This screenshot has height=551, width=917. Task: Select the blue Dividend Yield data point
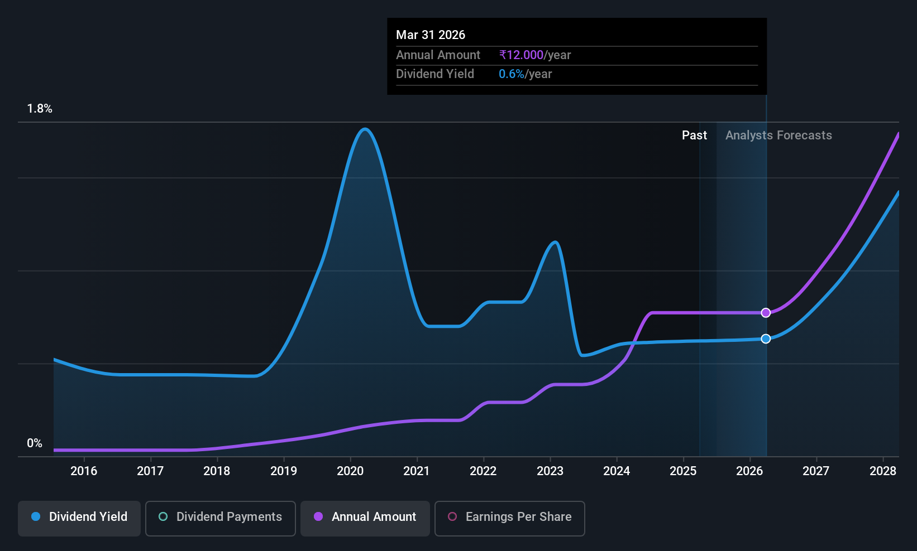click(766, 339)
